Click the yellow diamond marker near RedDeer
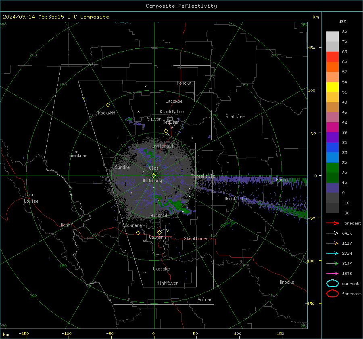Viewport: 363px width, 339px height. 166,131
